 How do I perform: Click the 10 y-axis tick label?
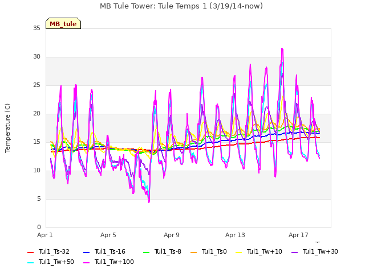coord(36,171)
